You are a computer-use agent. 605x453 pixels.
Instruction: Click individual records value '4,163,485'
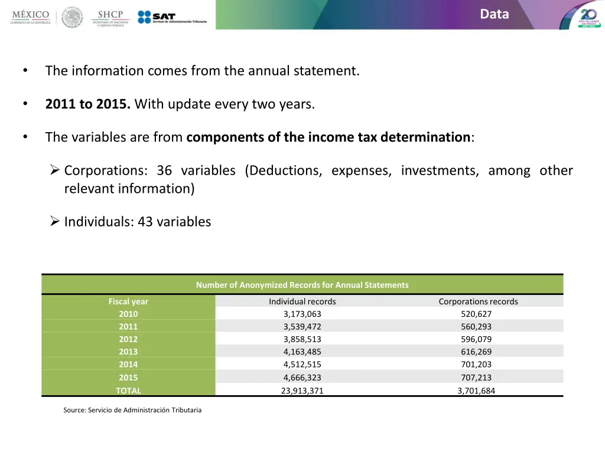[x=302, y=352]
